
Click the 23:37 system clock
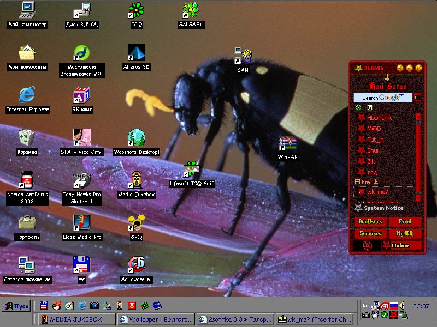pos(421,306)
